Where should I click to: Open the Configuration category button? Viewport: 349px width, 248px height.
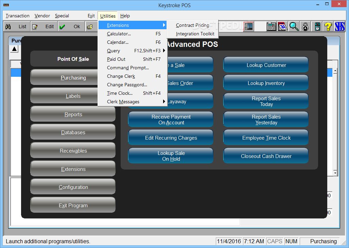[x=73, y=187]
